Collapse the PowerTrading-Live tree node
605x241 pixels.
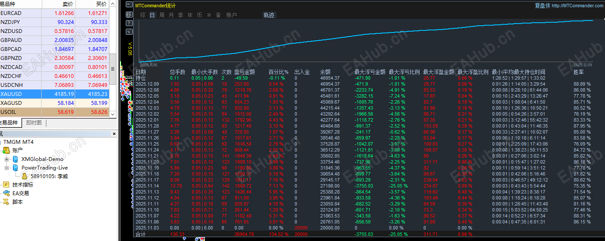(6, 168)
